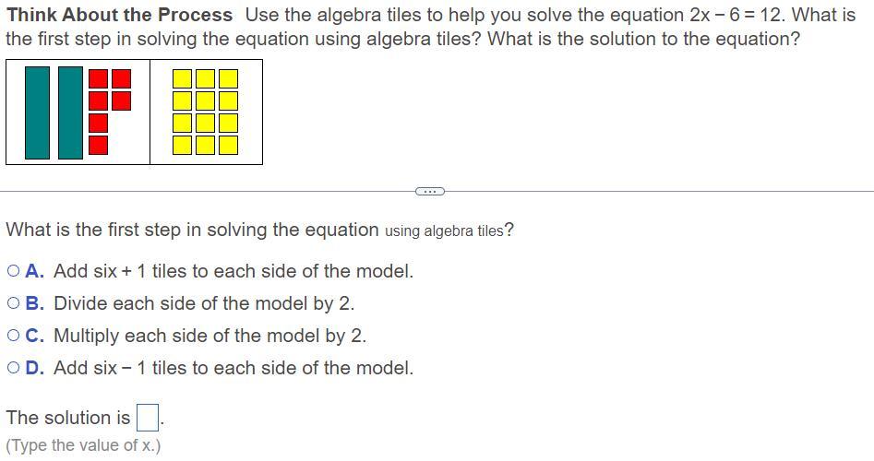The image size is (874, 461).
Task: Click the bottom-right yellow unit tile
Action: (x=227, y=145)
